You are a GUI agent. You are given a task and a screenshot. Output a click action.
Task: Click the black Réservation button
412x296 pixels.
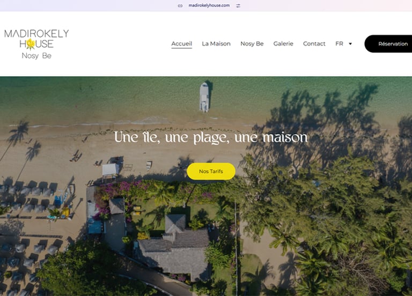(x=388, y=43)
